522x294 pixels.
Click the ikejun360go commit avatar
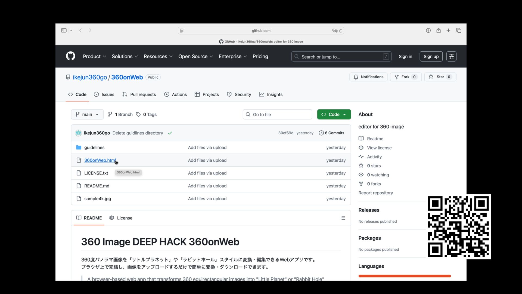tap(78, 133)
